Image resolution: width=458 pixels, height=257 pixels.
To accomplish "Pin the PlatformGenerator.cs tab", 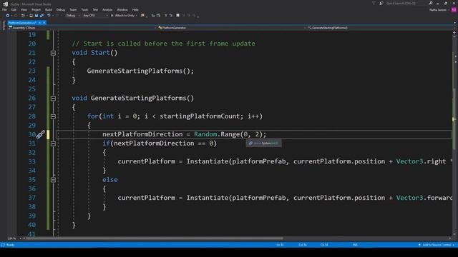I will click(39, 23).
